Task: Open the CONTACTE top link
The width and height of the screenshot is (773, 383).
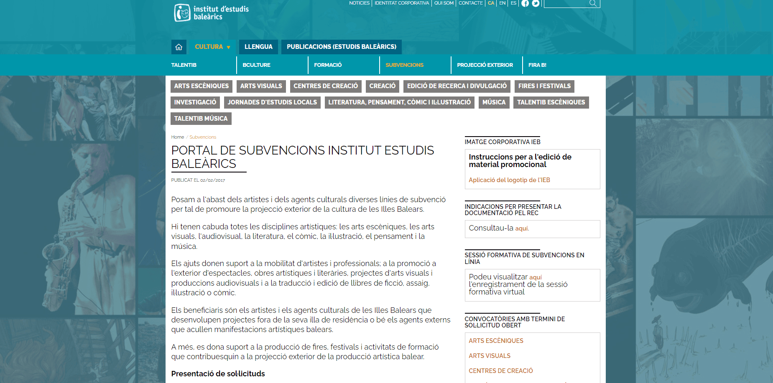Action: 471,3
